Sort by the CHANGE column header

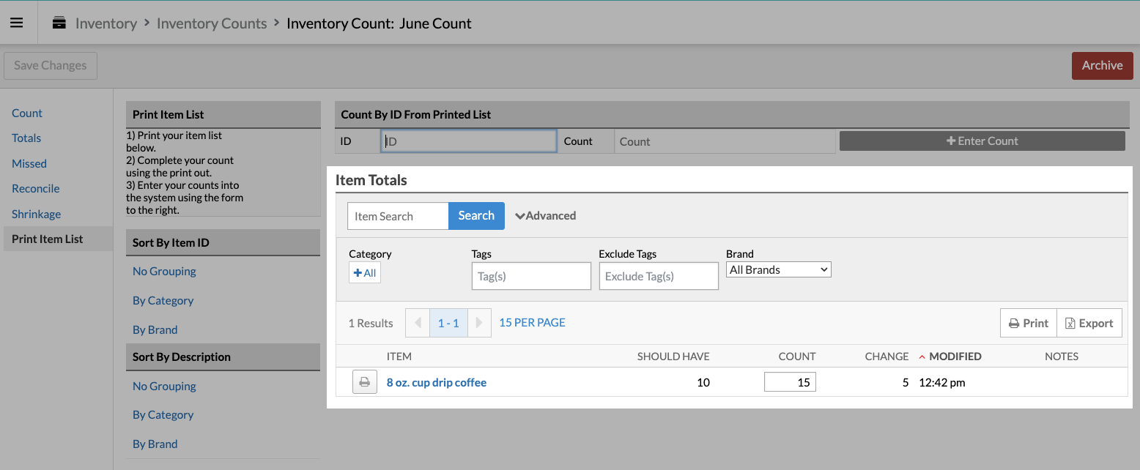click(x=887, y=357)
